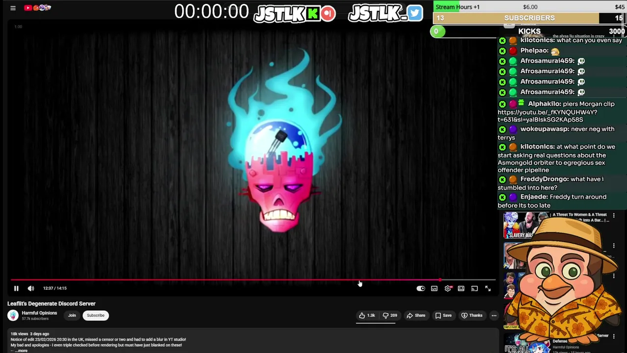Screen dimensions: 627x353
Task: Toggle the autoplay switch
Action: (x=421, y=288)
